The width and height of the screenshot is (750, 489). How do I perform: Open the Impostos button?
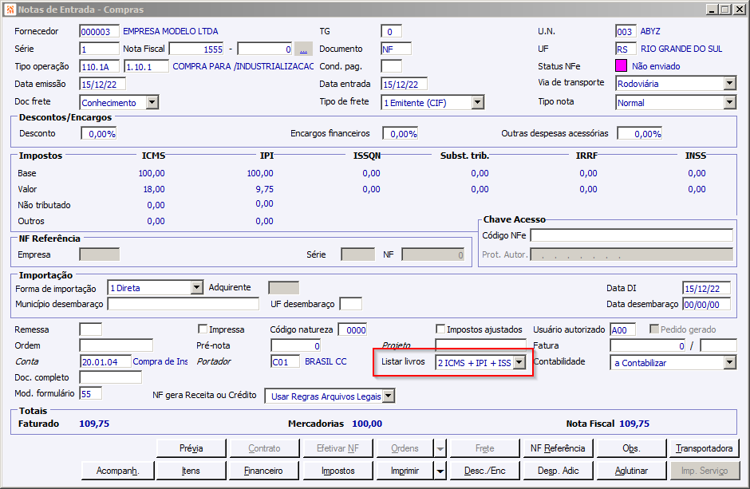[x=338, y=471]
